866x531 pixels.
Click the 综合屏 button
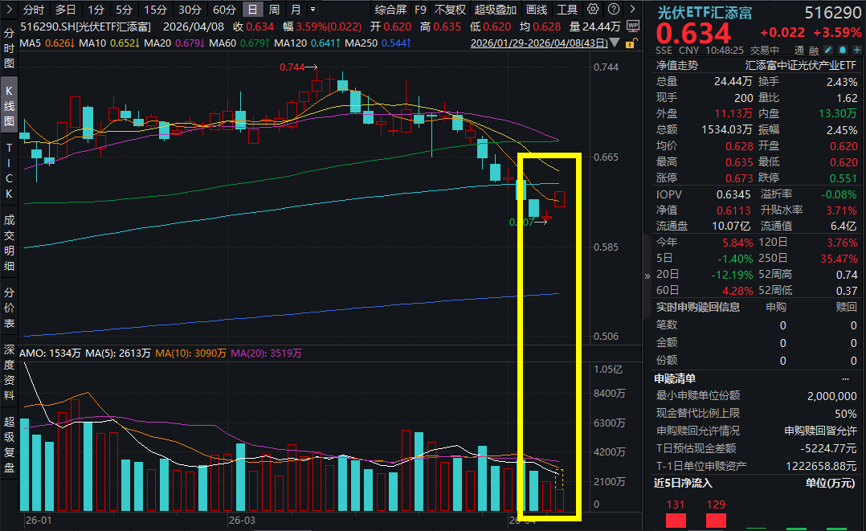[390, 10]
